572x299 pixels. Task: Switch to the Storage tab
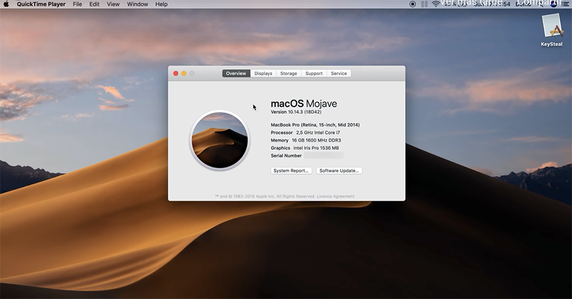coord(288,73)
